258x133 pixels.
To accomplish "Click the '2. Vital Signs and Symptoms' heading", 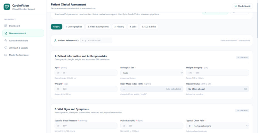I will 72,109.
